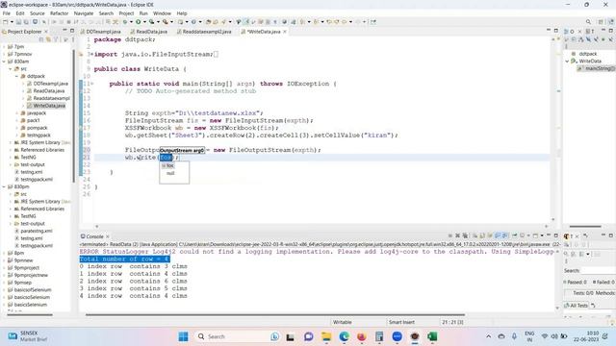Image resolution: width=616 pixels, height=346 pixels.
Task: Maximize the Project Explorer view
Action: tap(72, 31)
